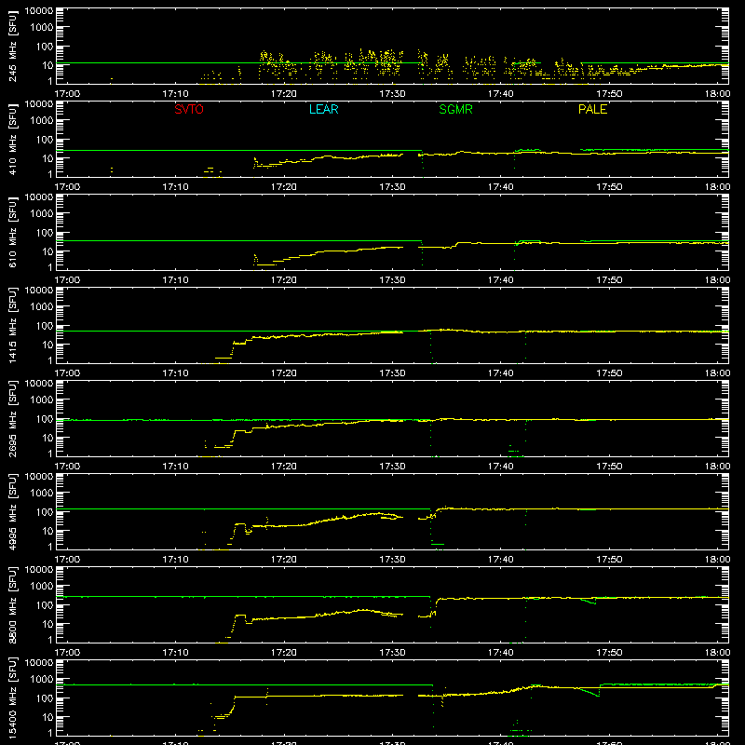745x745 pixels.
Task: Click 18:00 tick label under 245 MHz panel
Action: [717, 94]
